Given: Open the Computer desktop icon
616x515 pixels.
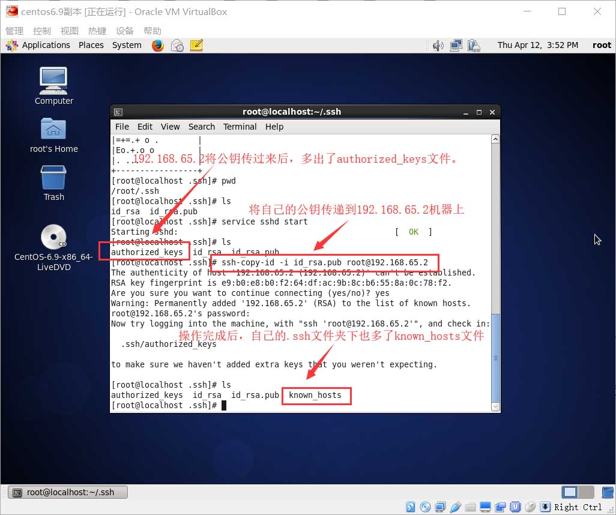Looking at the screenshot, I should [53, 81].
